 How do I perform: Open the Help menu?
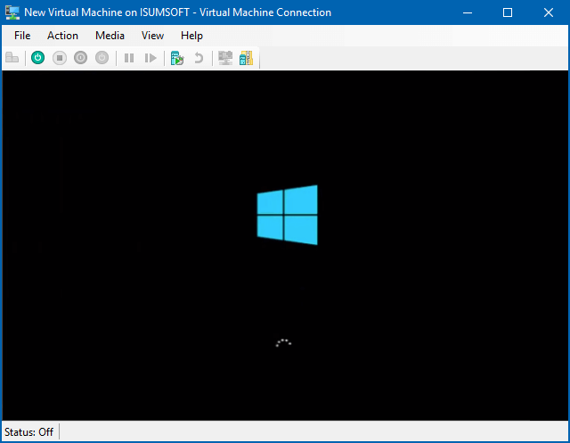(x=191, y=36)
